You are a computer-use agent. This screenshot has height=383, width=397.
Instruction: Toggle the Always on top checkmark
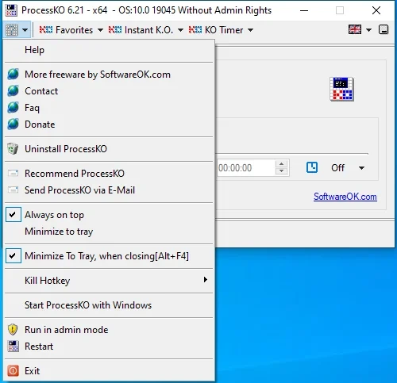(x=13, y=215)
